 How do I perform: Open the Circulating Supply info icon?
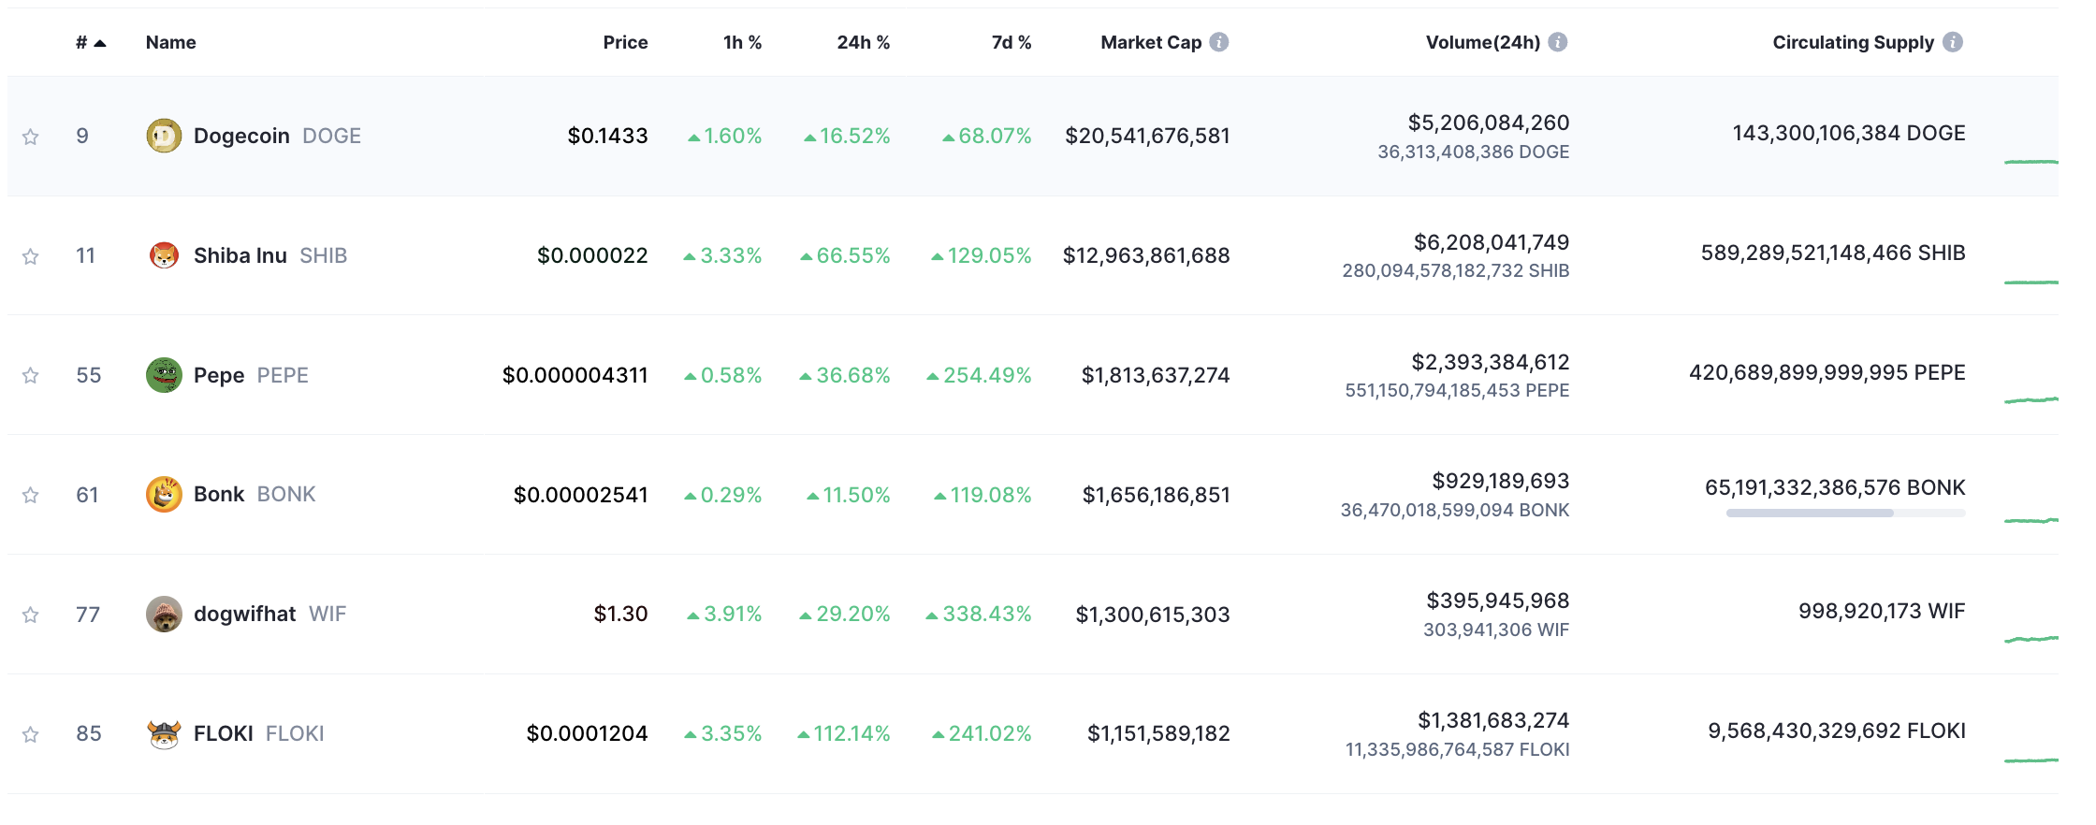click(x=1952, y=42)
